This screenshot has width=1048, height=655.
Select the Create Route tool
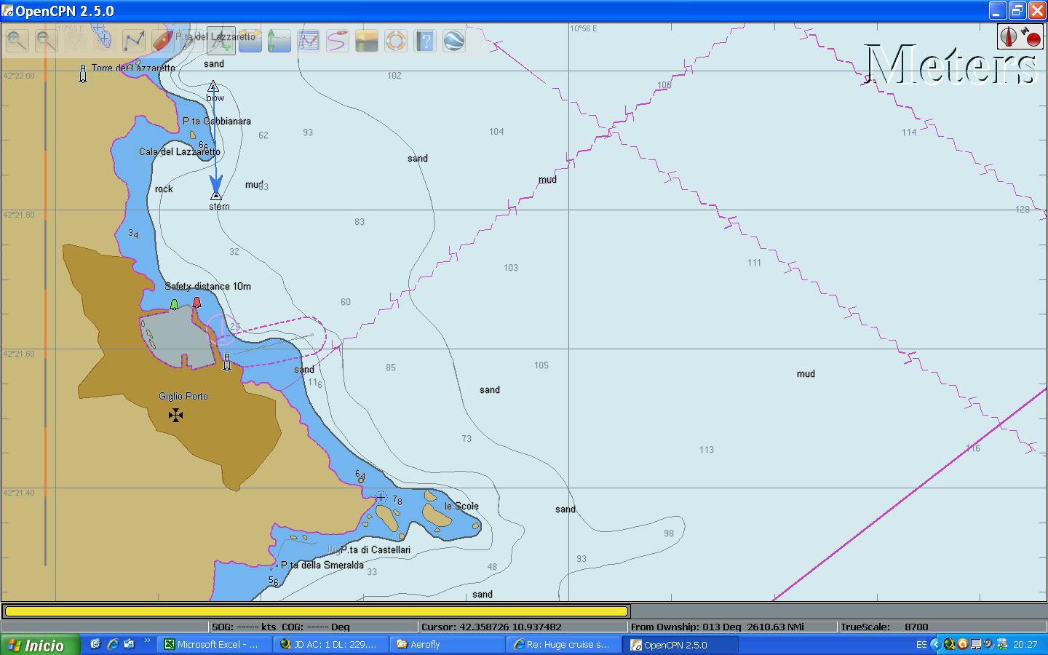tap(134, 41)
